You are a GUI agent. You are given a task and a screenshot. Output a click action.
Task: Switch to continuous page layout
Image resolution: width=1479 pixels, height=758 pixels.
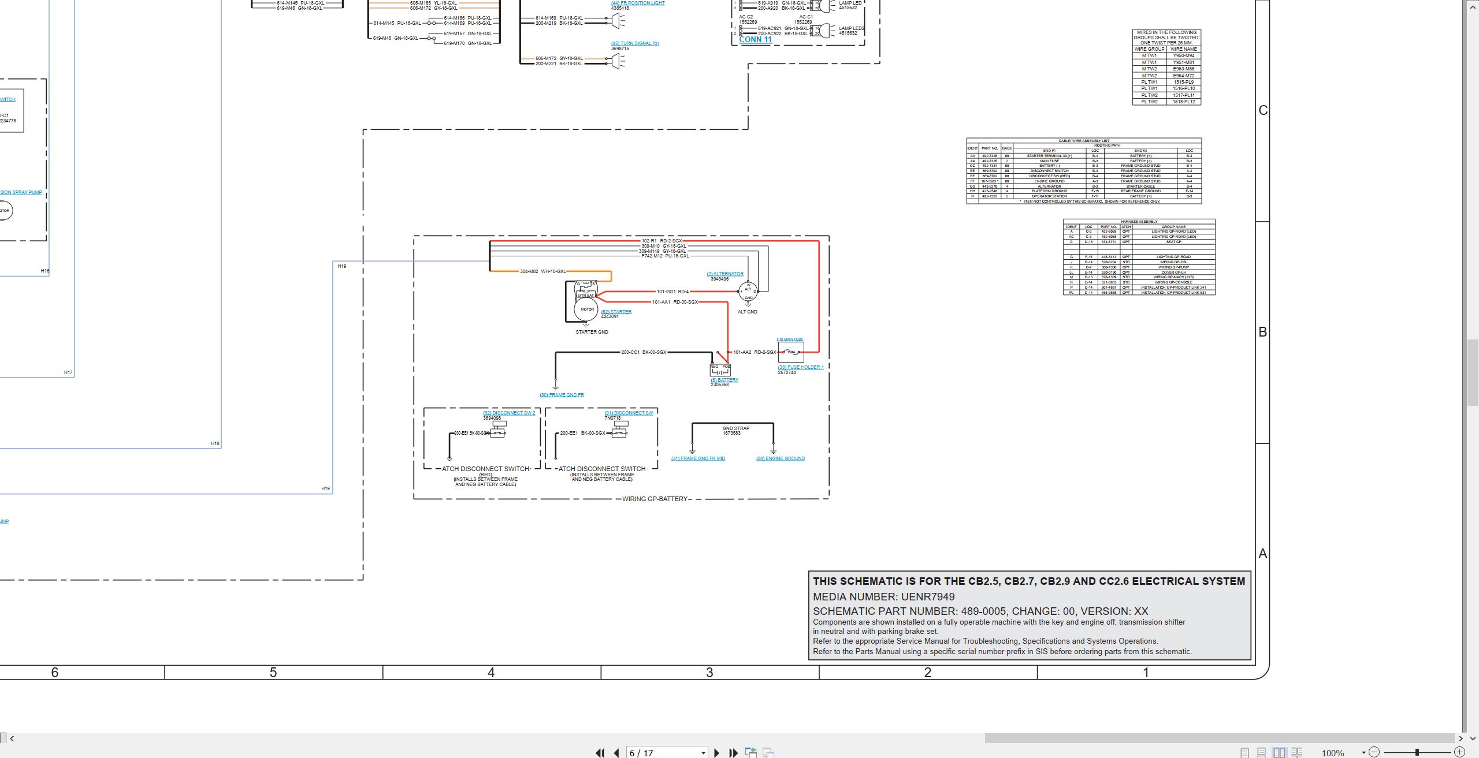(x=1261, y=753)
